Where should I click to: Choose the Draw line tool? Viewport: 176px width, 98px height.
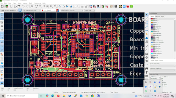[146, 46]
